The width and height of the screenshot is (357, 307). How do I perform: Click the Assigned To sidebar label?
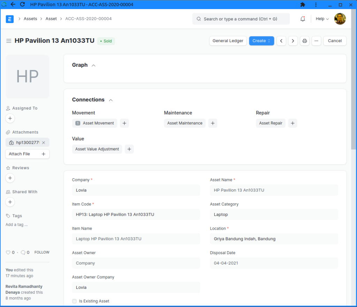25,108
